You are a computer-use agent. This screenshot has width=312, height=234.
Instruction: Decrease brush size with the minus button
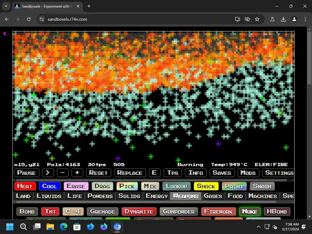(63, 173)
